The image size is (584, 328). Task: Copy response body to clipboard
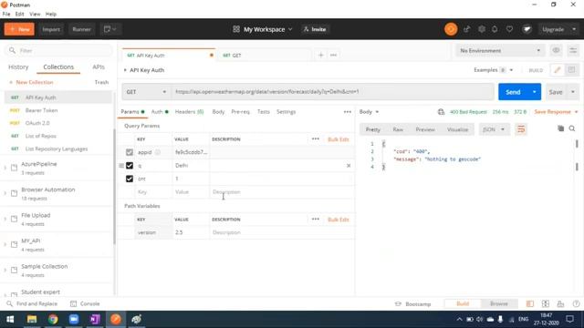560,128
